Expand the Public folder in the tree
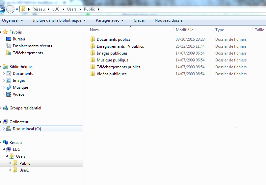Image resolution: width=266 pixels, height=185 pixels. pos(10,163)
